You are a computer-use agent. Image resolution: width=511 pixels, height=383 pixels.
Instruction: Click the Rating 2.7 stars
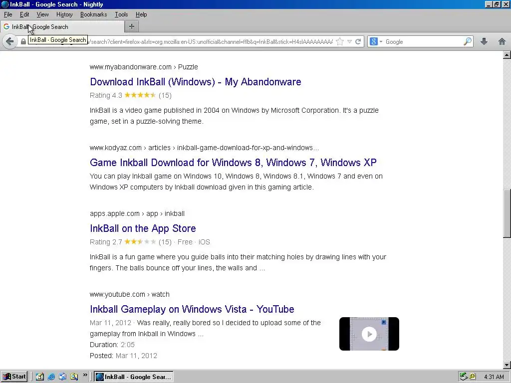pos(140,242)
